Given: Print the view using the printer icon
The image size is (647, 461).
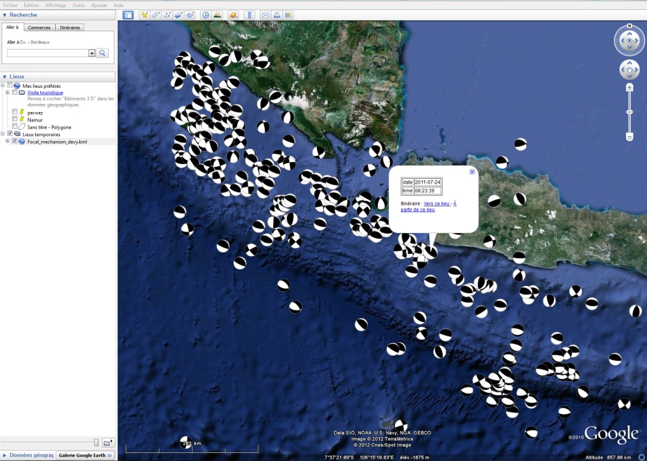Looking at the screenshot, I should 276,15.
